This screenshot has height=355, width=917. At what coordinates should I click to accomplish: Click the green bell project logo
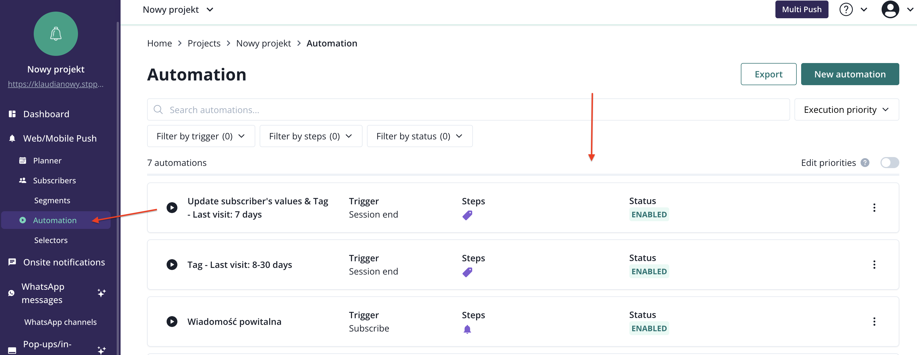click(56, 34)
